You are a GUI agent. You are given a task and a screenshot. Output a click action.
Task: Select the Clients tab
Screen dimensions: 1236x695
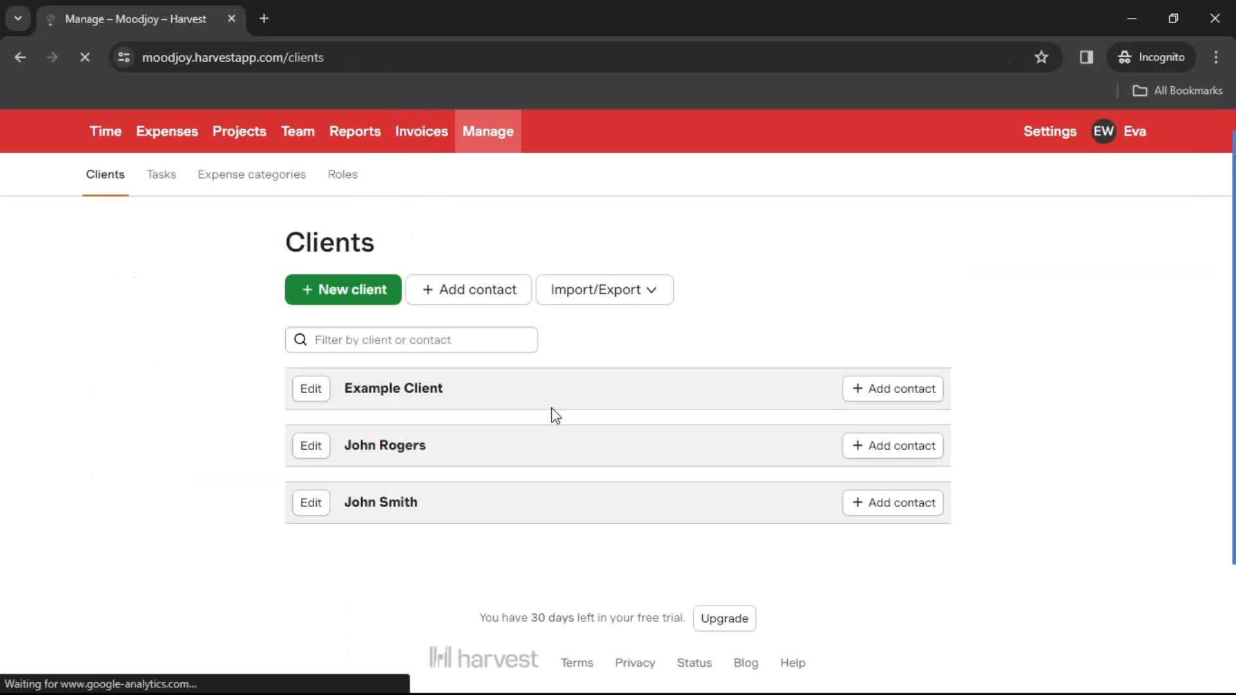[106, 174]
